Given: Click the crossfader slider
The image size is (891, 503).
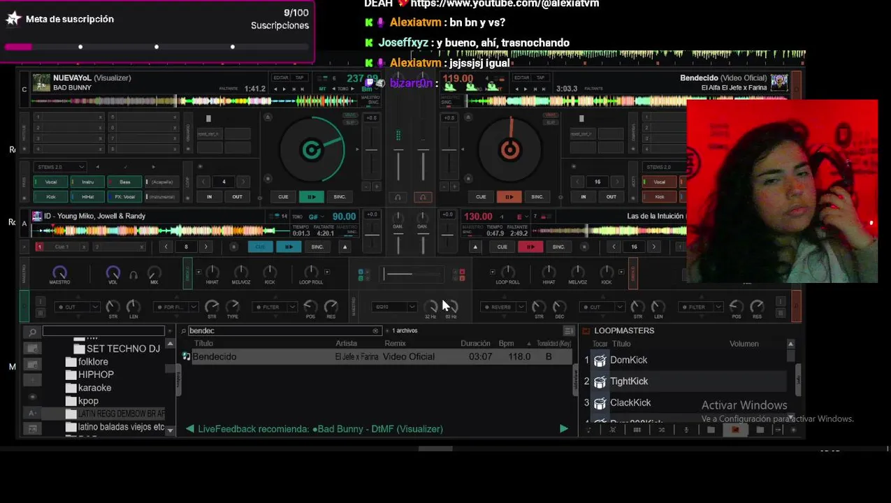Looking at the screenshot, I should (412, 275).
